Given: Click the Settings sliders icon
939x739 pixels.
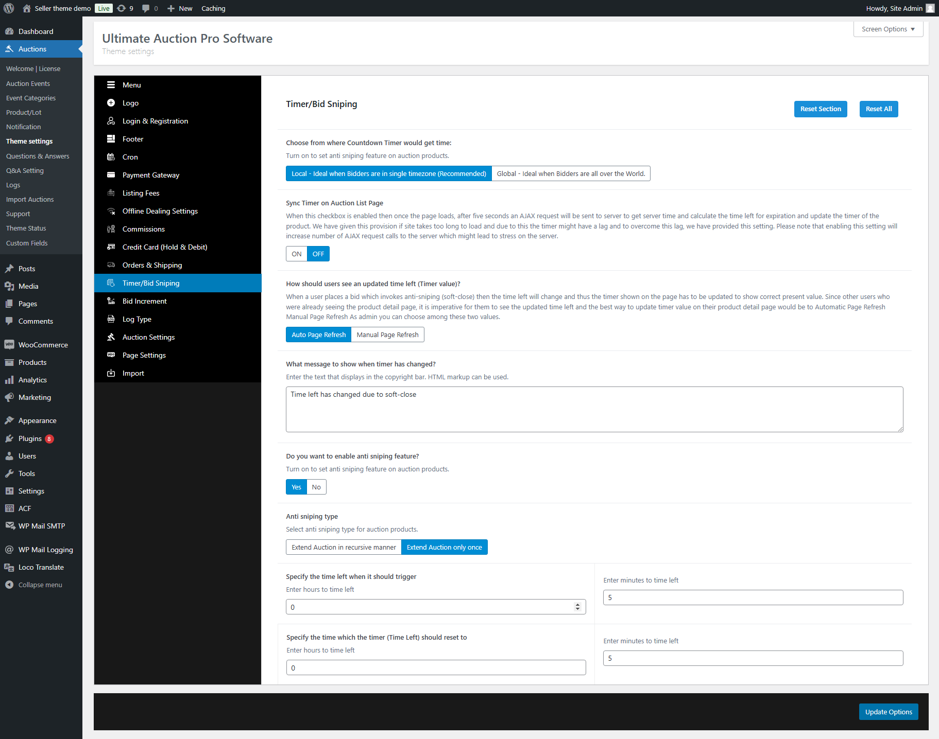Looking at the screenshot, I should click(x=9, y=491).
